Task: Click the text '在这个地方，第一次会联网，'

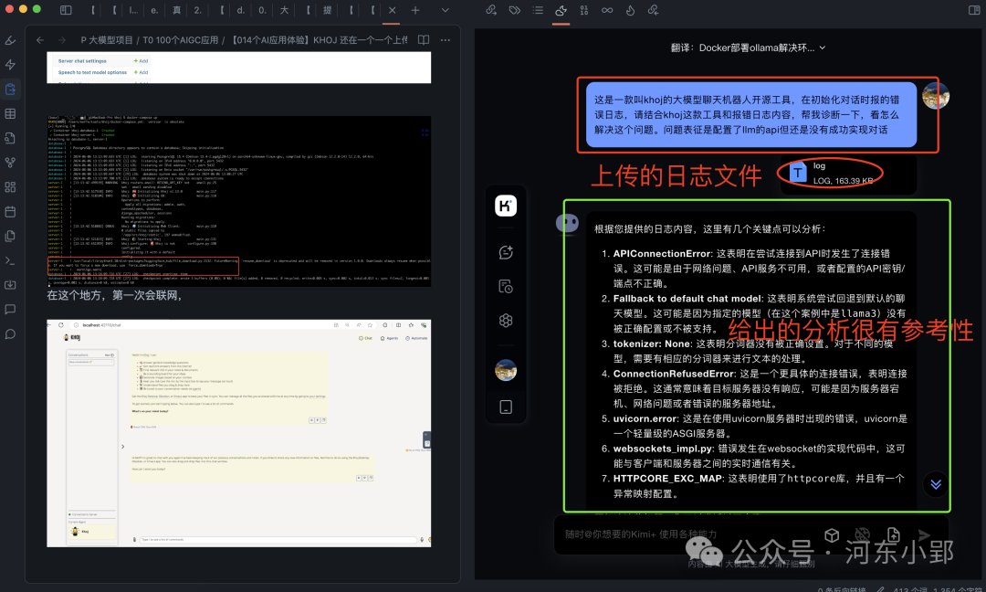Action: click(115, 295)
